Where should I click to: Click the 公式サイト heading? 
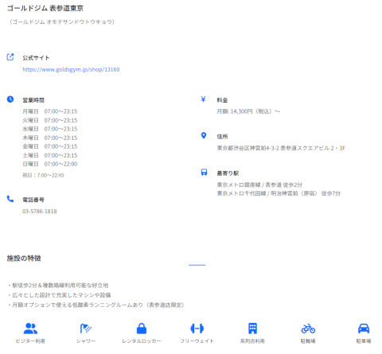pos(36,58)
